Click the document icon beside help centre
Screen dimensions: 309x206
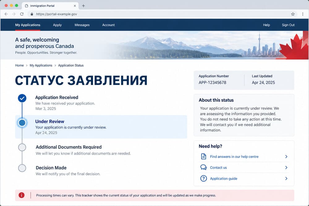pos(204,156)
